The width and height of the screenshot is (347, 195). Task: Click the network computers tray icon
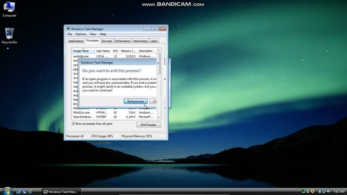click(308, 191)
